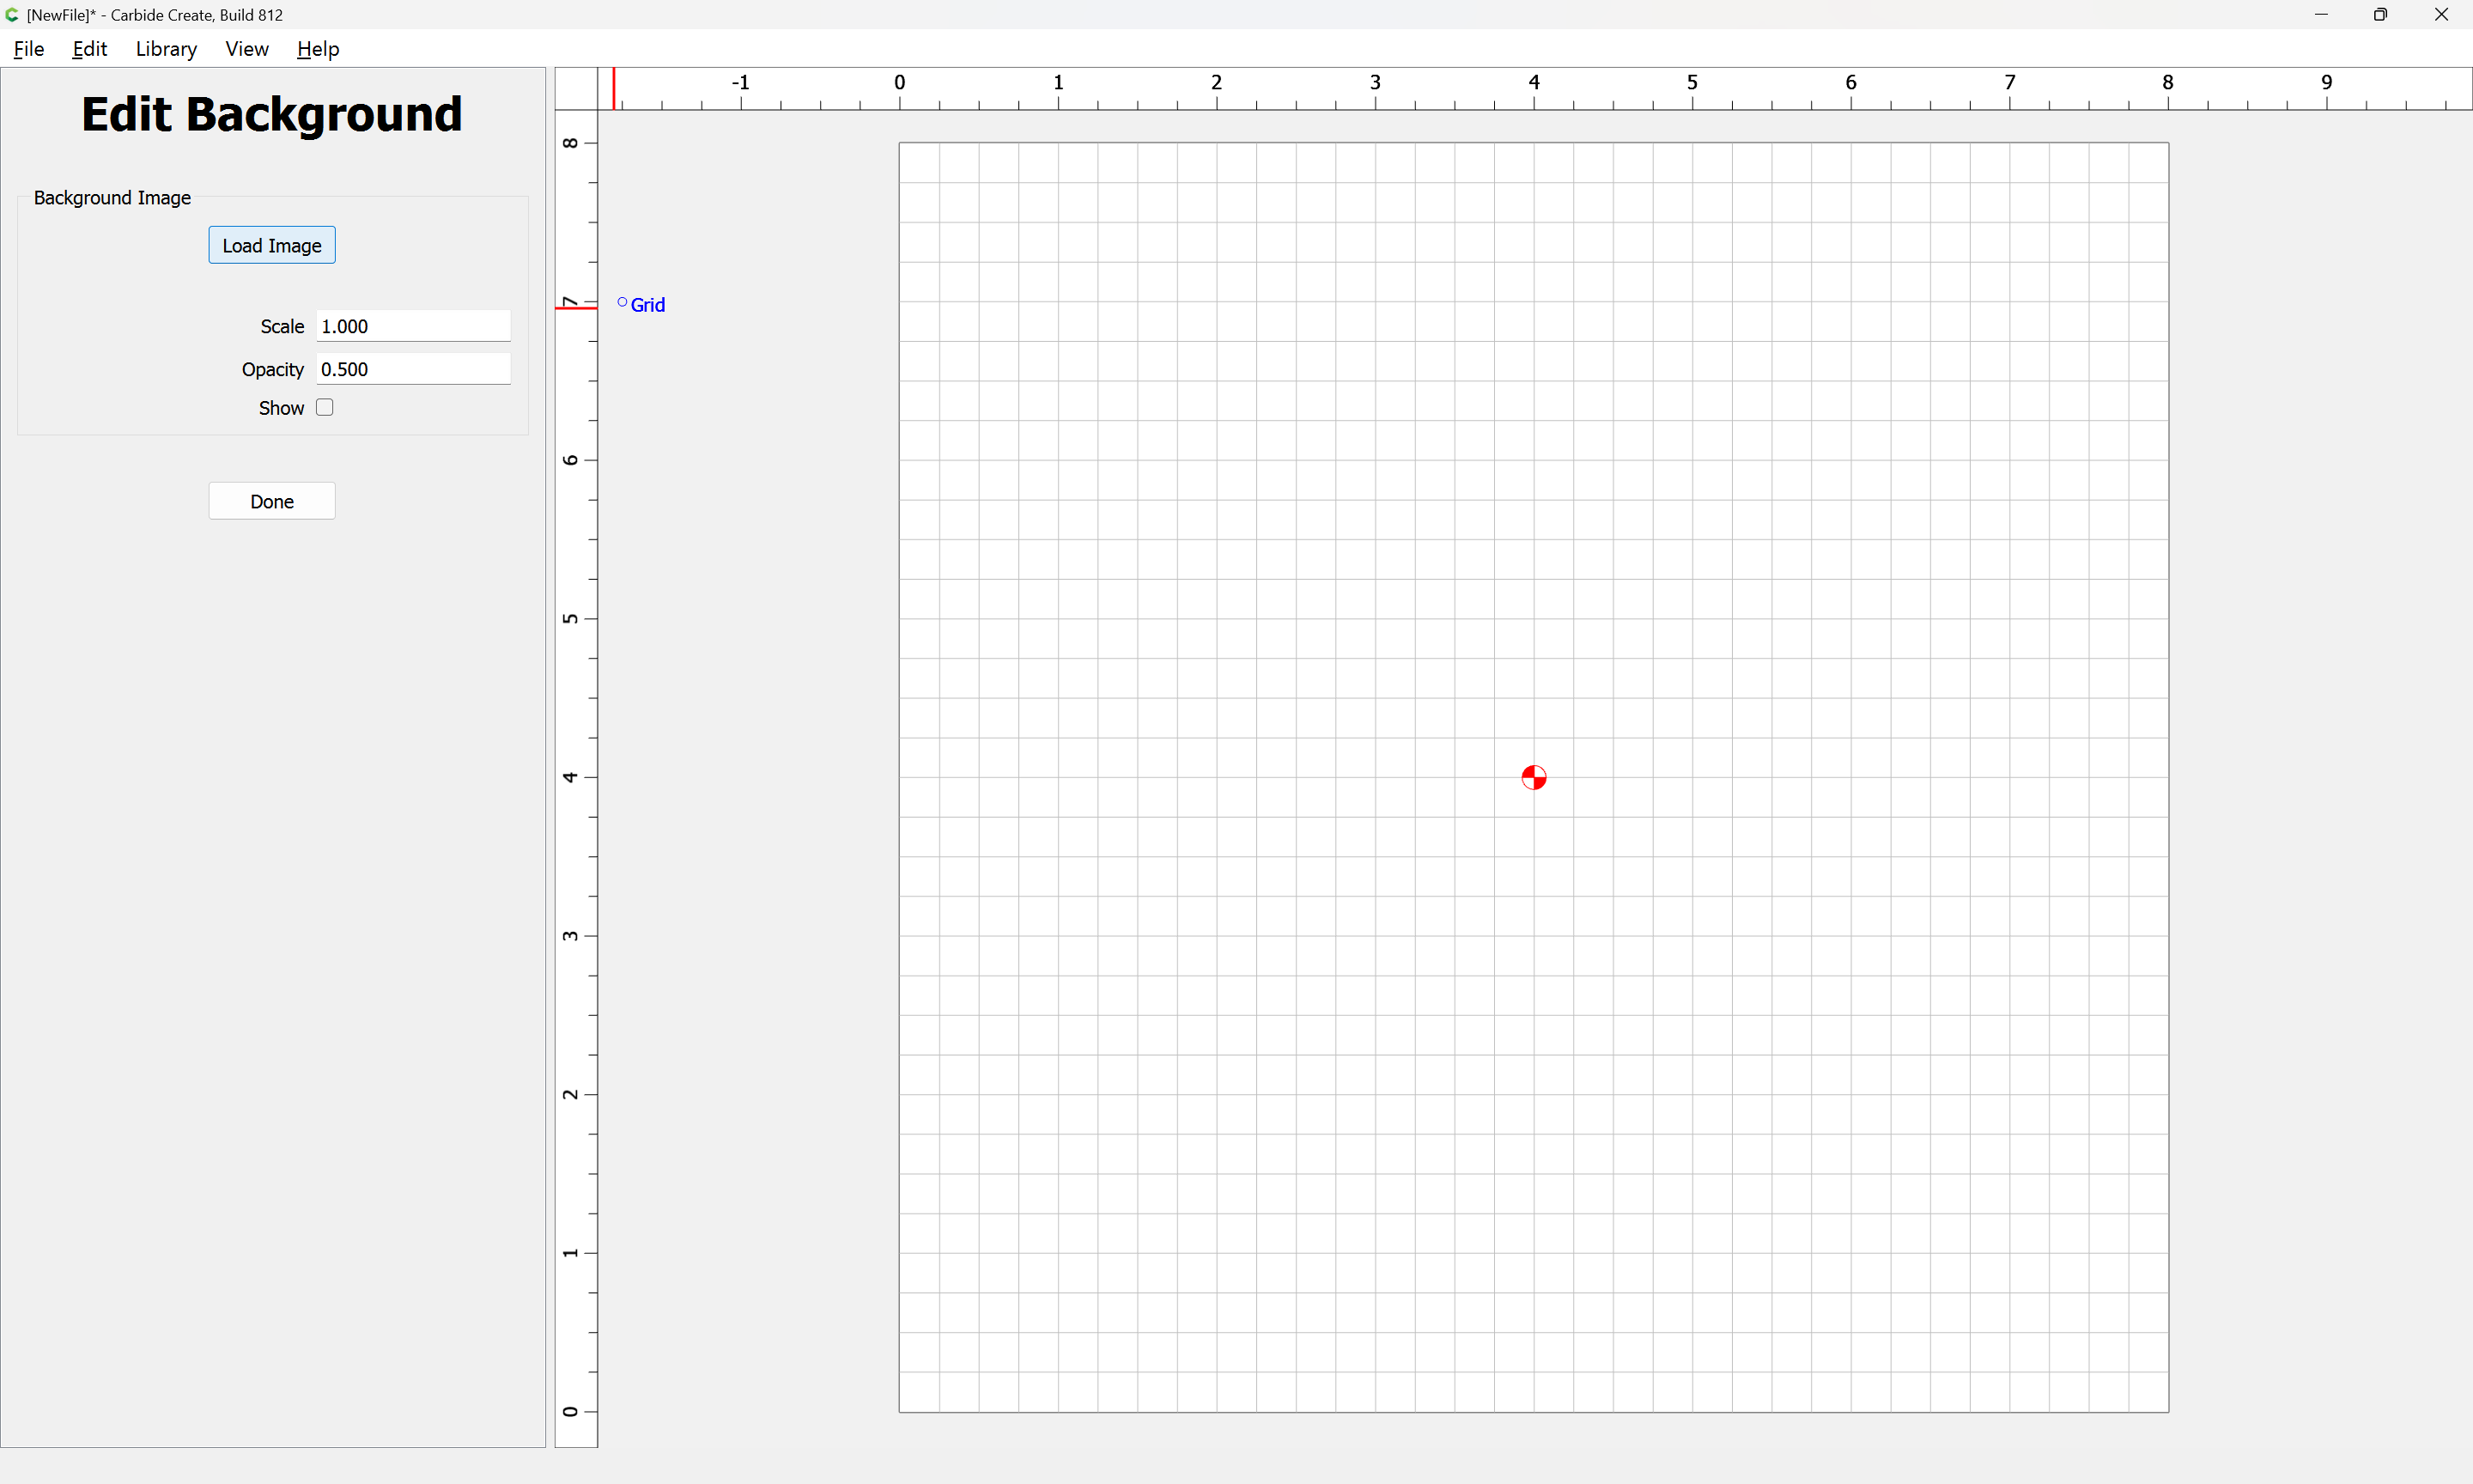The height and width of the screenshot is (1484, 2473).
Task: Focus the Opacity input field
Action: click(x=413, y=369)
